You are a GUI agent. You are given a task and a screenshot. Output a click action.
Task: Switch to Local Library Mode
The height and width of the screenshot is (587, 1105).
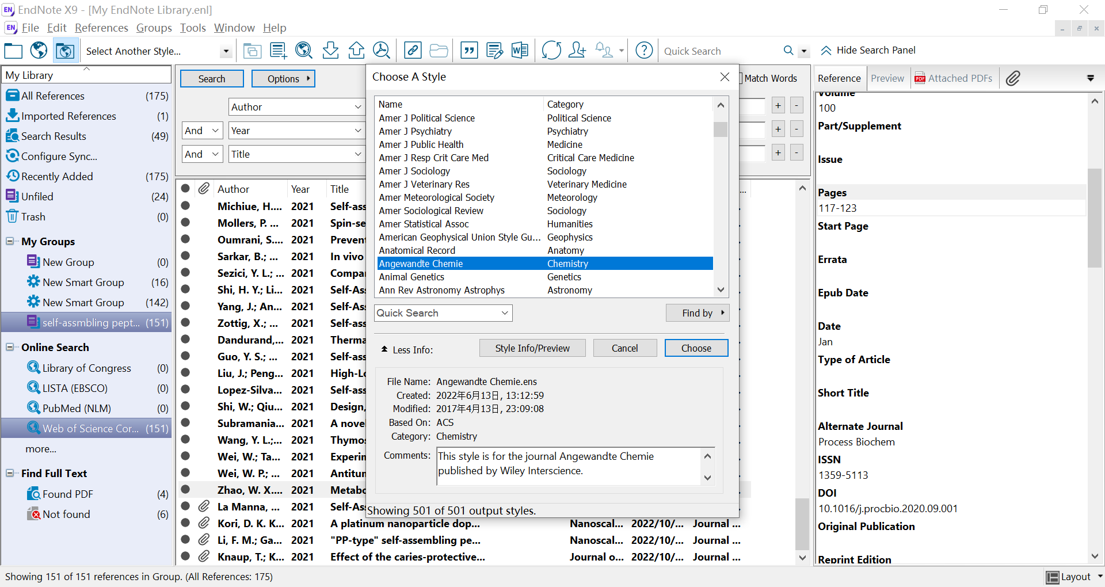click(x=13, y=51)
